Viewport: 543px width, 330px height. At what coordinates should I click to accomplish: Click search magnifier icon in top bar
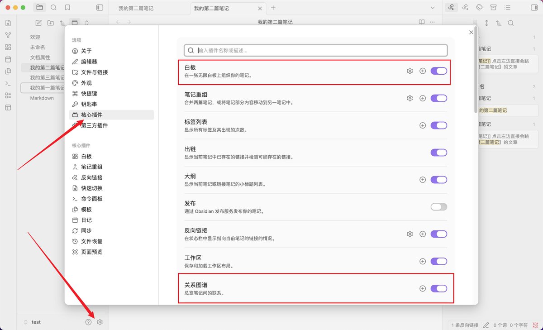point(53,8)
